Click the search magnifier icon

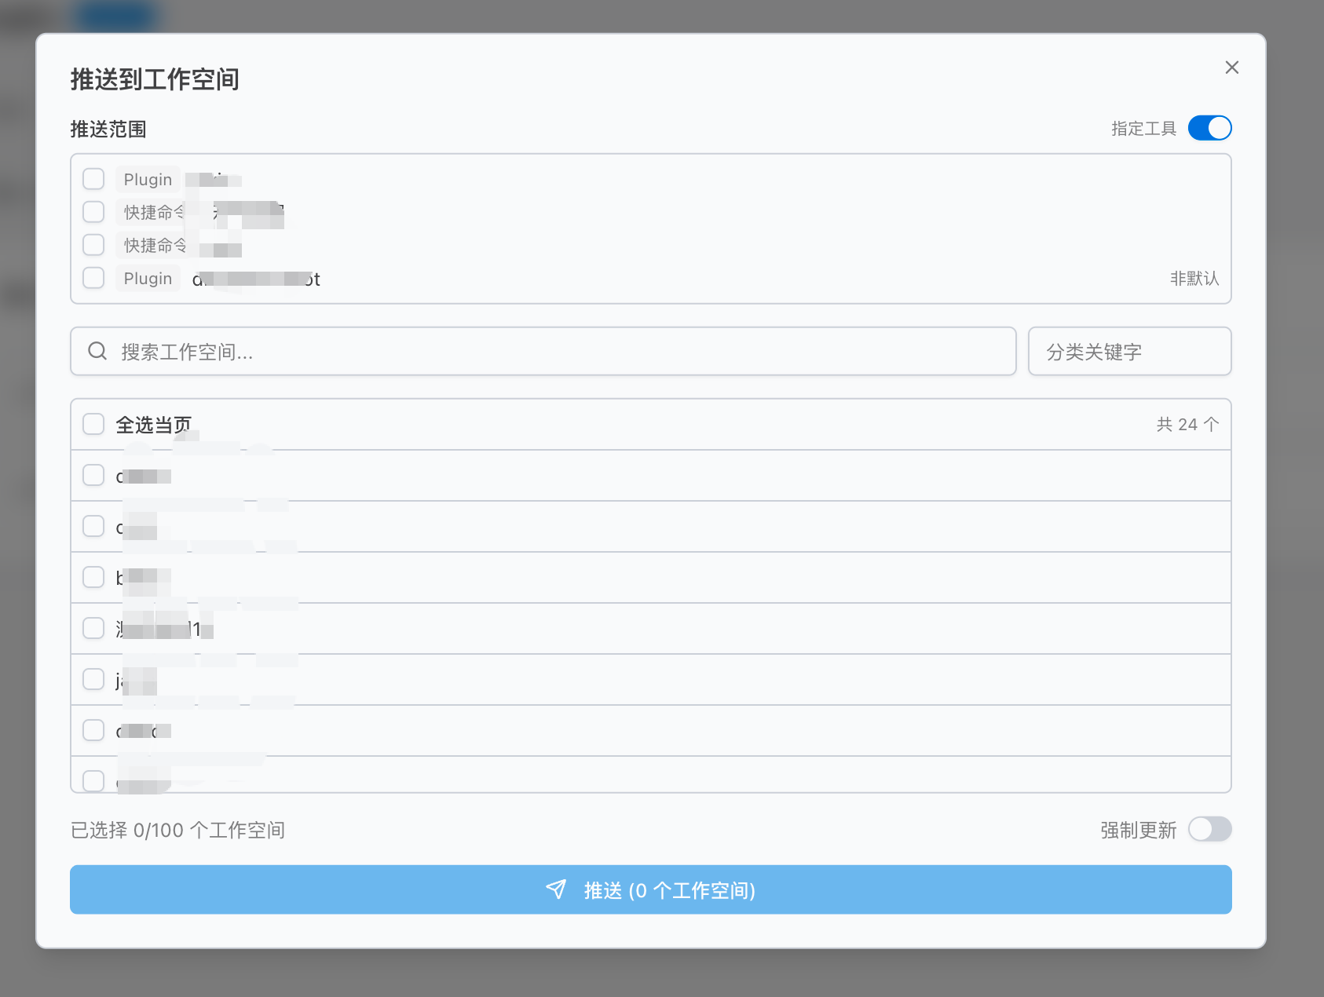[97, 351]
